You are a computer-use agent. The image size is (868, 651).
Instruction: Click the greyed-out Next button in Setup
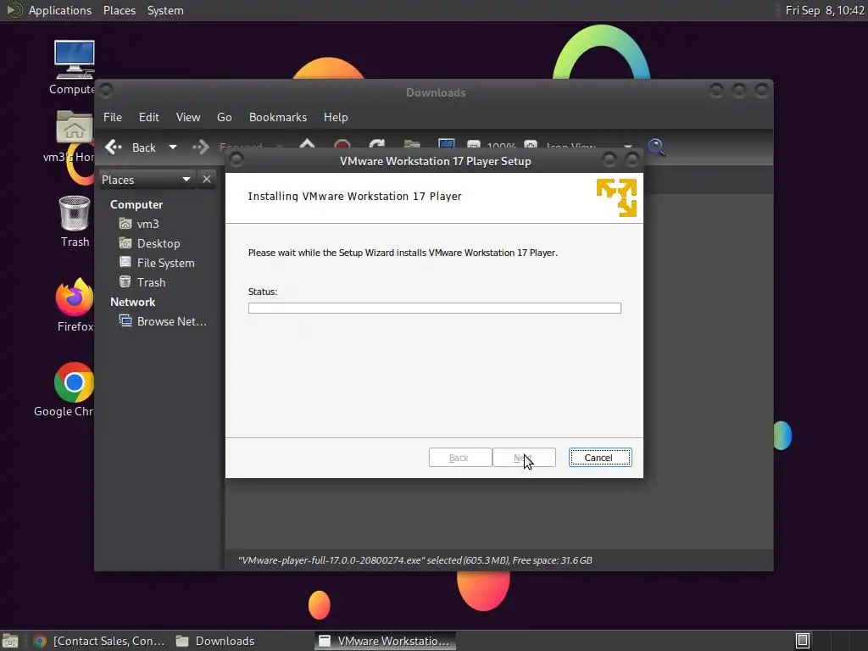click(524, 457)
